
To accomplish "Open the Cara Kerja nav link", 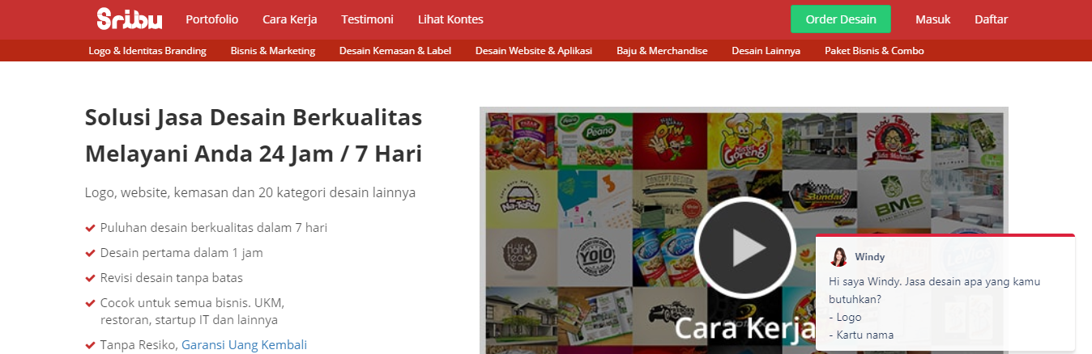I will point(290,19).
